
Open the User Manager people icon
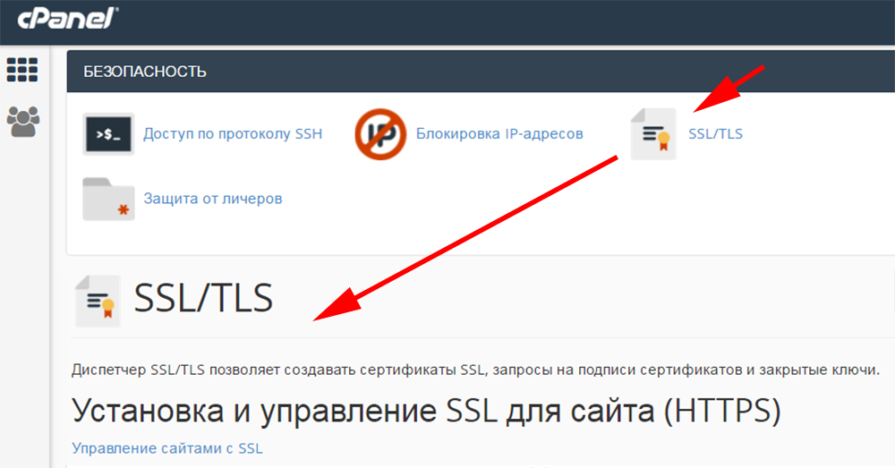(21, 121)
